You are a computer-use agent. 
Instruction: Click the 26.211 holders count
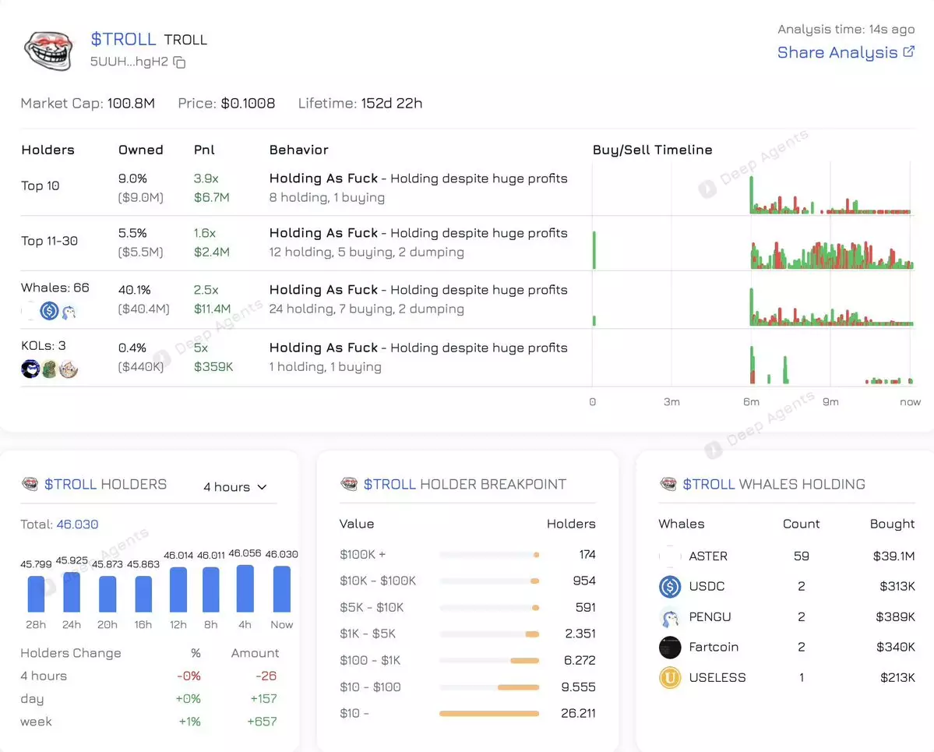coord(578,713)
